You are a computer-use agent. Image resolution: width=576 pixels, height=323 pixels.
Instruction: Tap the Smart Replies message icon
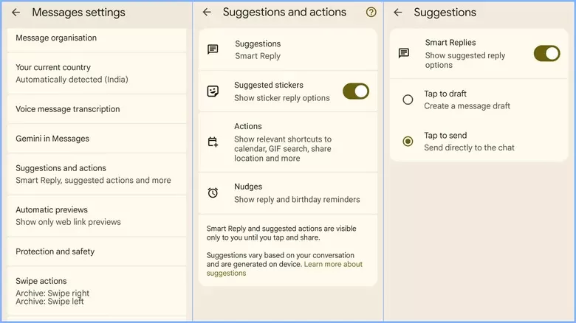(x=404, y=53)
